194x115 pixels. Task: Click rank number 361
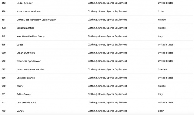click(x=3, y=19)
